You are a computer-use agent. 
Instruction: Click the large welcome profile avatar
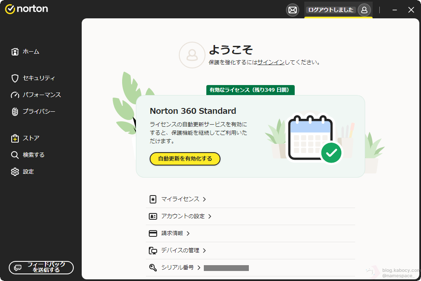click(192, 55)
